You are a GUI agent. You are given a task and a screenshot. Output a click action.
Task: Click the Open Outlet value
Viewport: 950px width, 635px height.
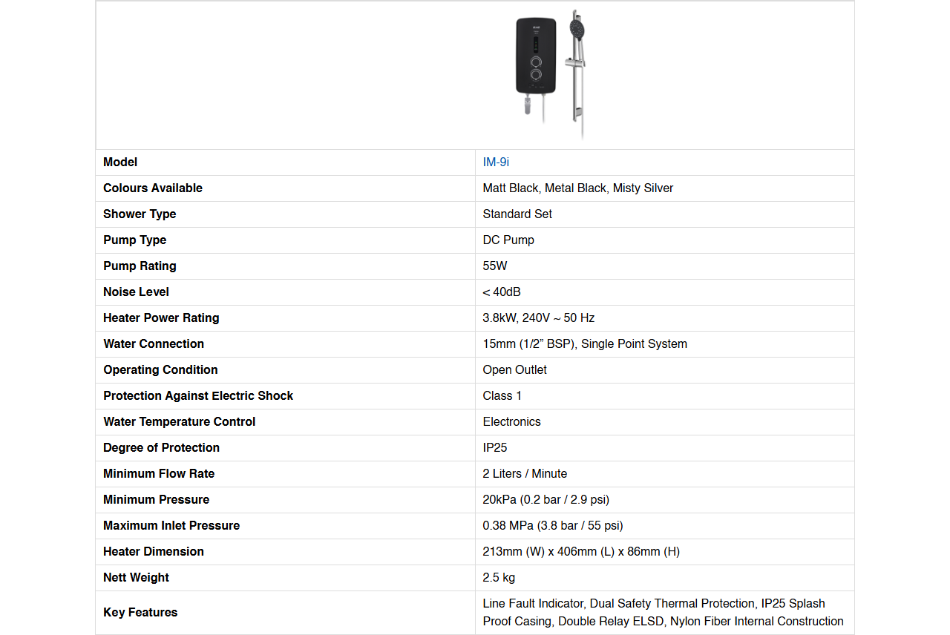pyautogui.click(x=514, y=370)
